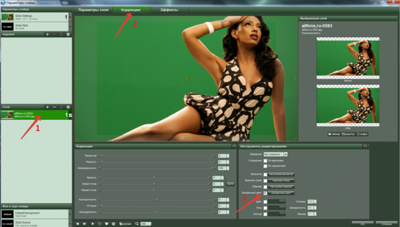Click the After preview thumbnail
The image size is (400, 227).
(x=348, y=106)
